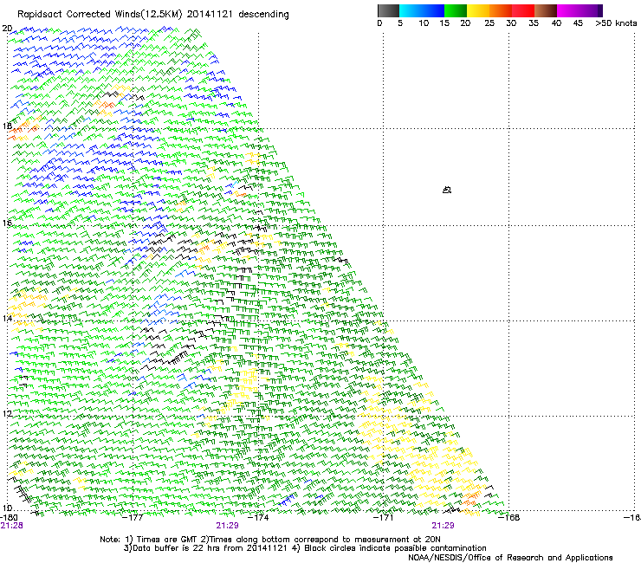The height and width of the screenshot is (563, 641).
Task: Click the '21:29' time between -171 and -168
Action: click(x=444, y=526)
